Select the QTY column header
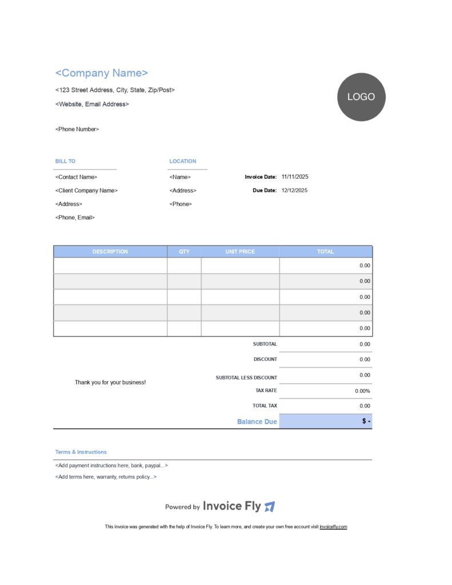The image size is (452, 585). (184, 252)
